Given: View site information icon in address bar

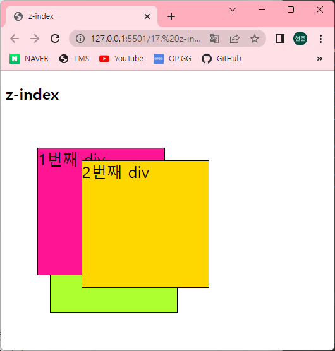Looking at the screenshot, I should [80, 39].
